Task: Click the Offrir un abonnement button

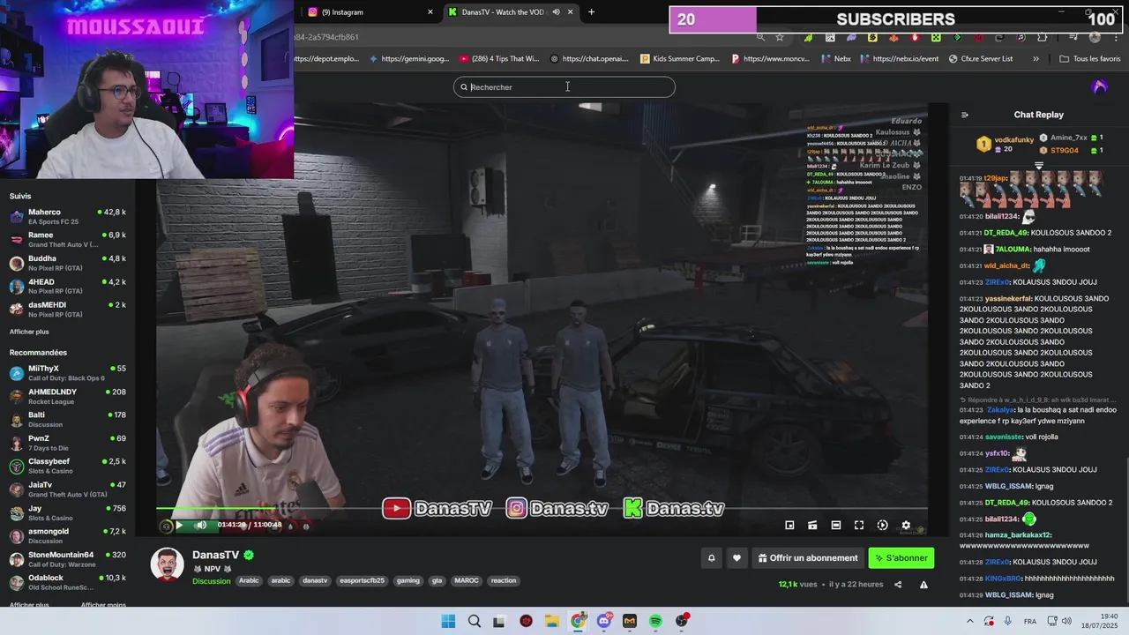Action: point(807,558)
